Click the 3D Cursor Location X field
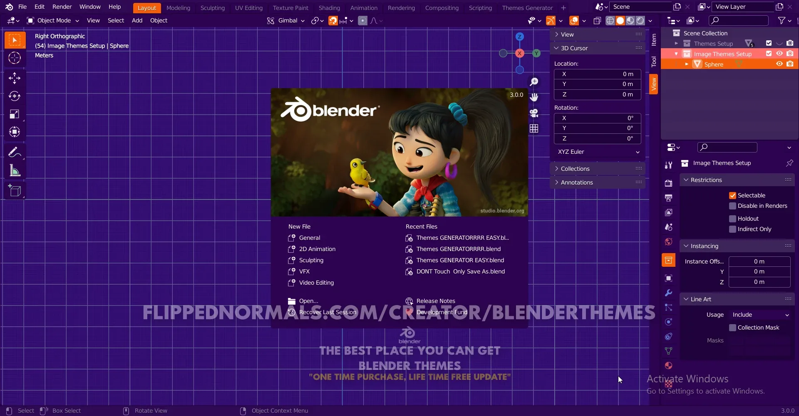The image size is (799, 416). click(598, 74)
